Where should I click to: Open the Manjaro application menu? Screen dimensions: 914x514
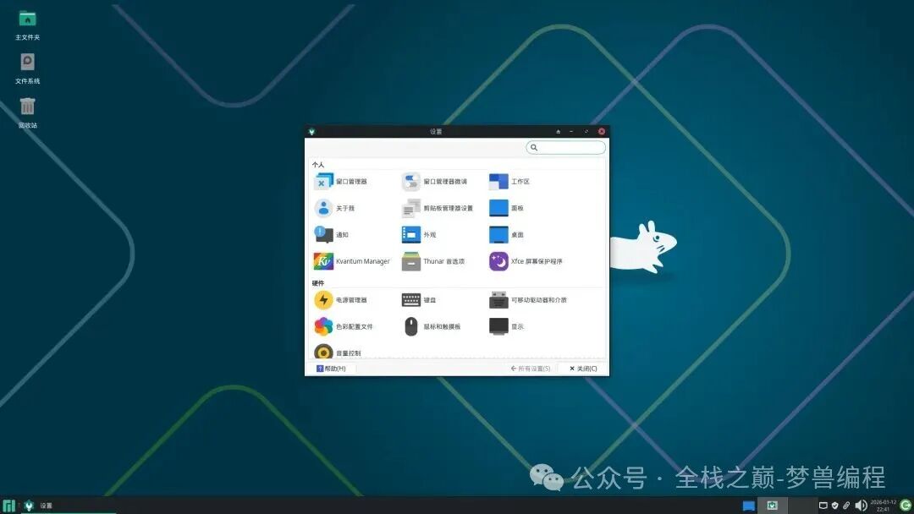pyautogui.click(x=8, y=505)
